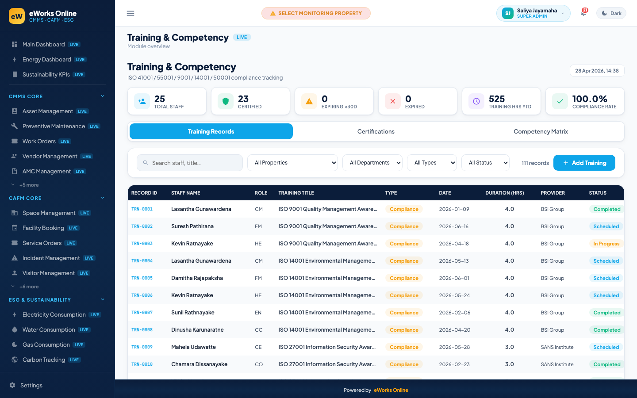Collapse the CMMS CORE section
637x398 pixels.
coord(103,96)
